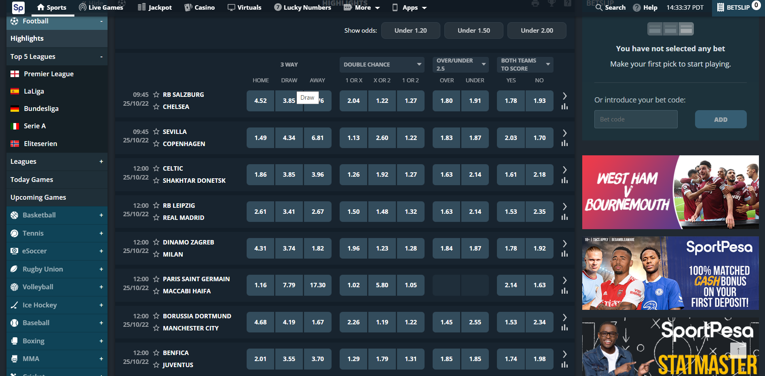765x376 pixels.
Task: Click the Premier League England flag
Action: tap(15, 74)
